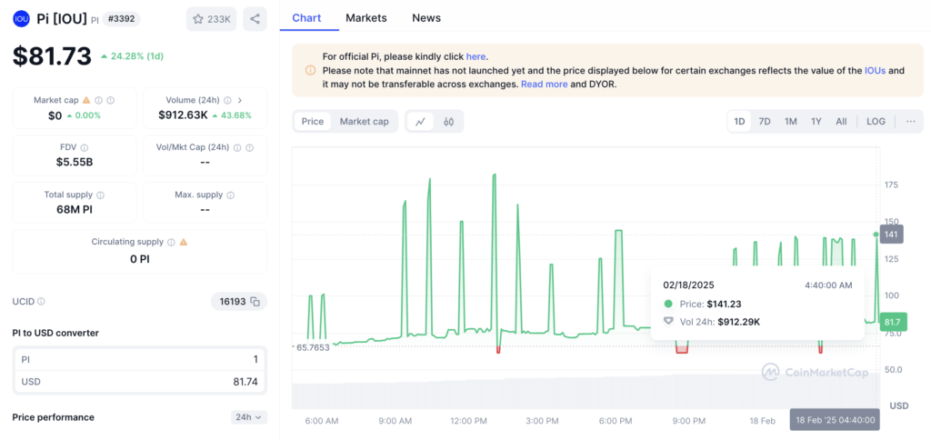Image resolution: width=931 pixels, height=440 pixels.
Task: Open the share icon button
Action: (255, 19)
